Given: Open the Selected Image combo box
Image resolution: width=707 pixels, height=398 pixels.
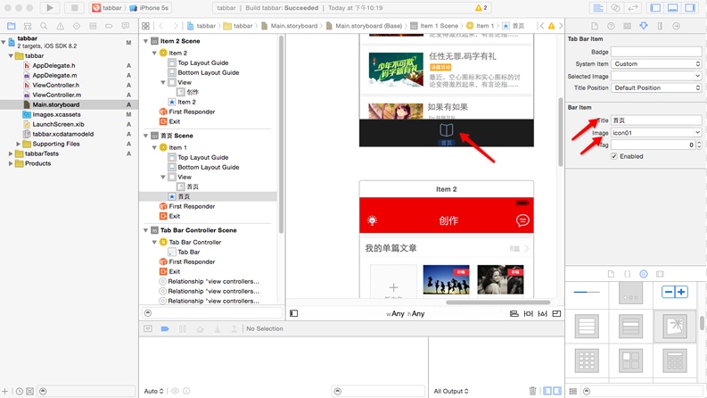Looking at the screenshot, I should [x=656, y=76].
